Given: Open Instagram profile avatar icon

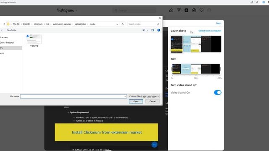Looking at the screenshot, I should (x=209, y=10).
